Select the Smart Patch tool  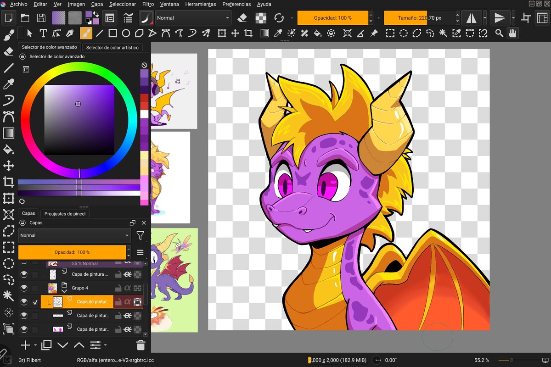[304, 33]
